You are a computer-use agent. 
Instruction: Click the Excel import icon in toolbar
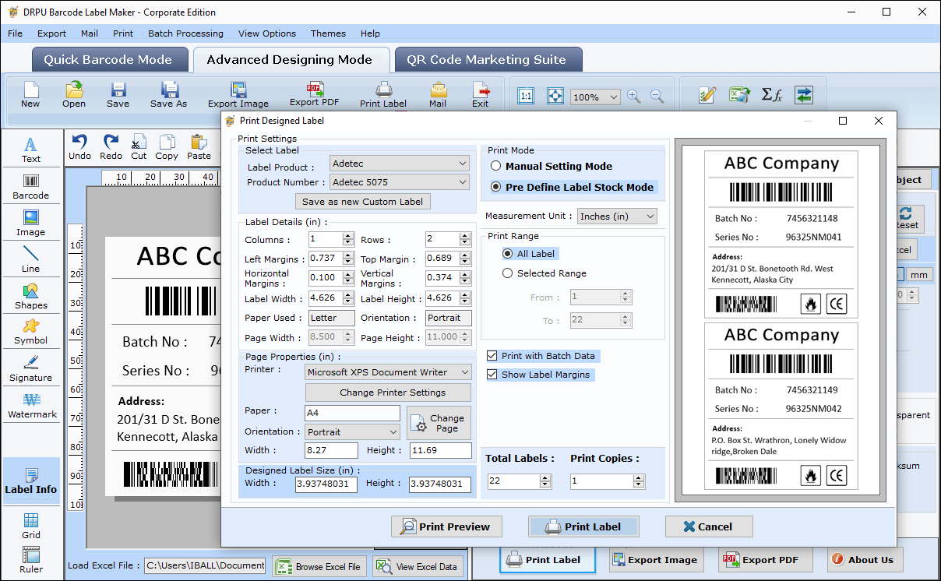click(x=738, y=95)
